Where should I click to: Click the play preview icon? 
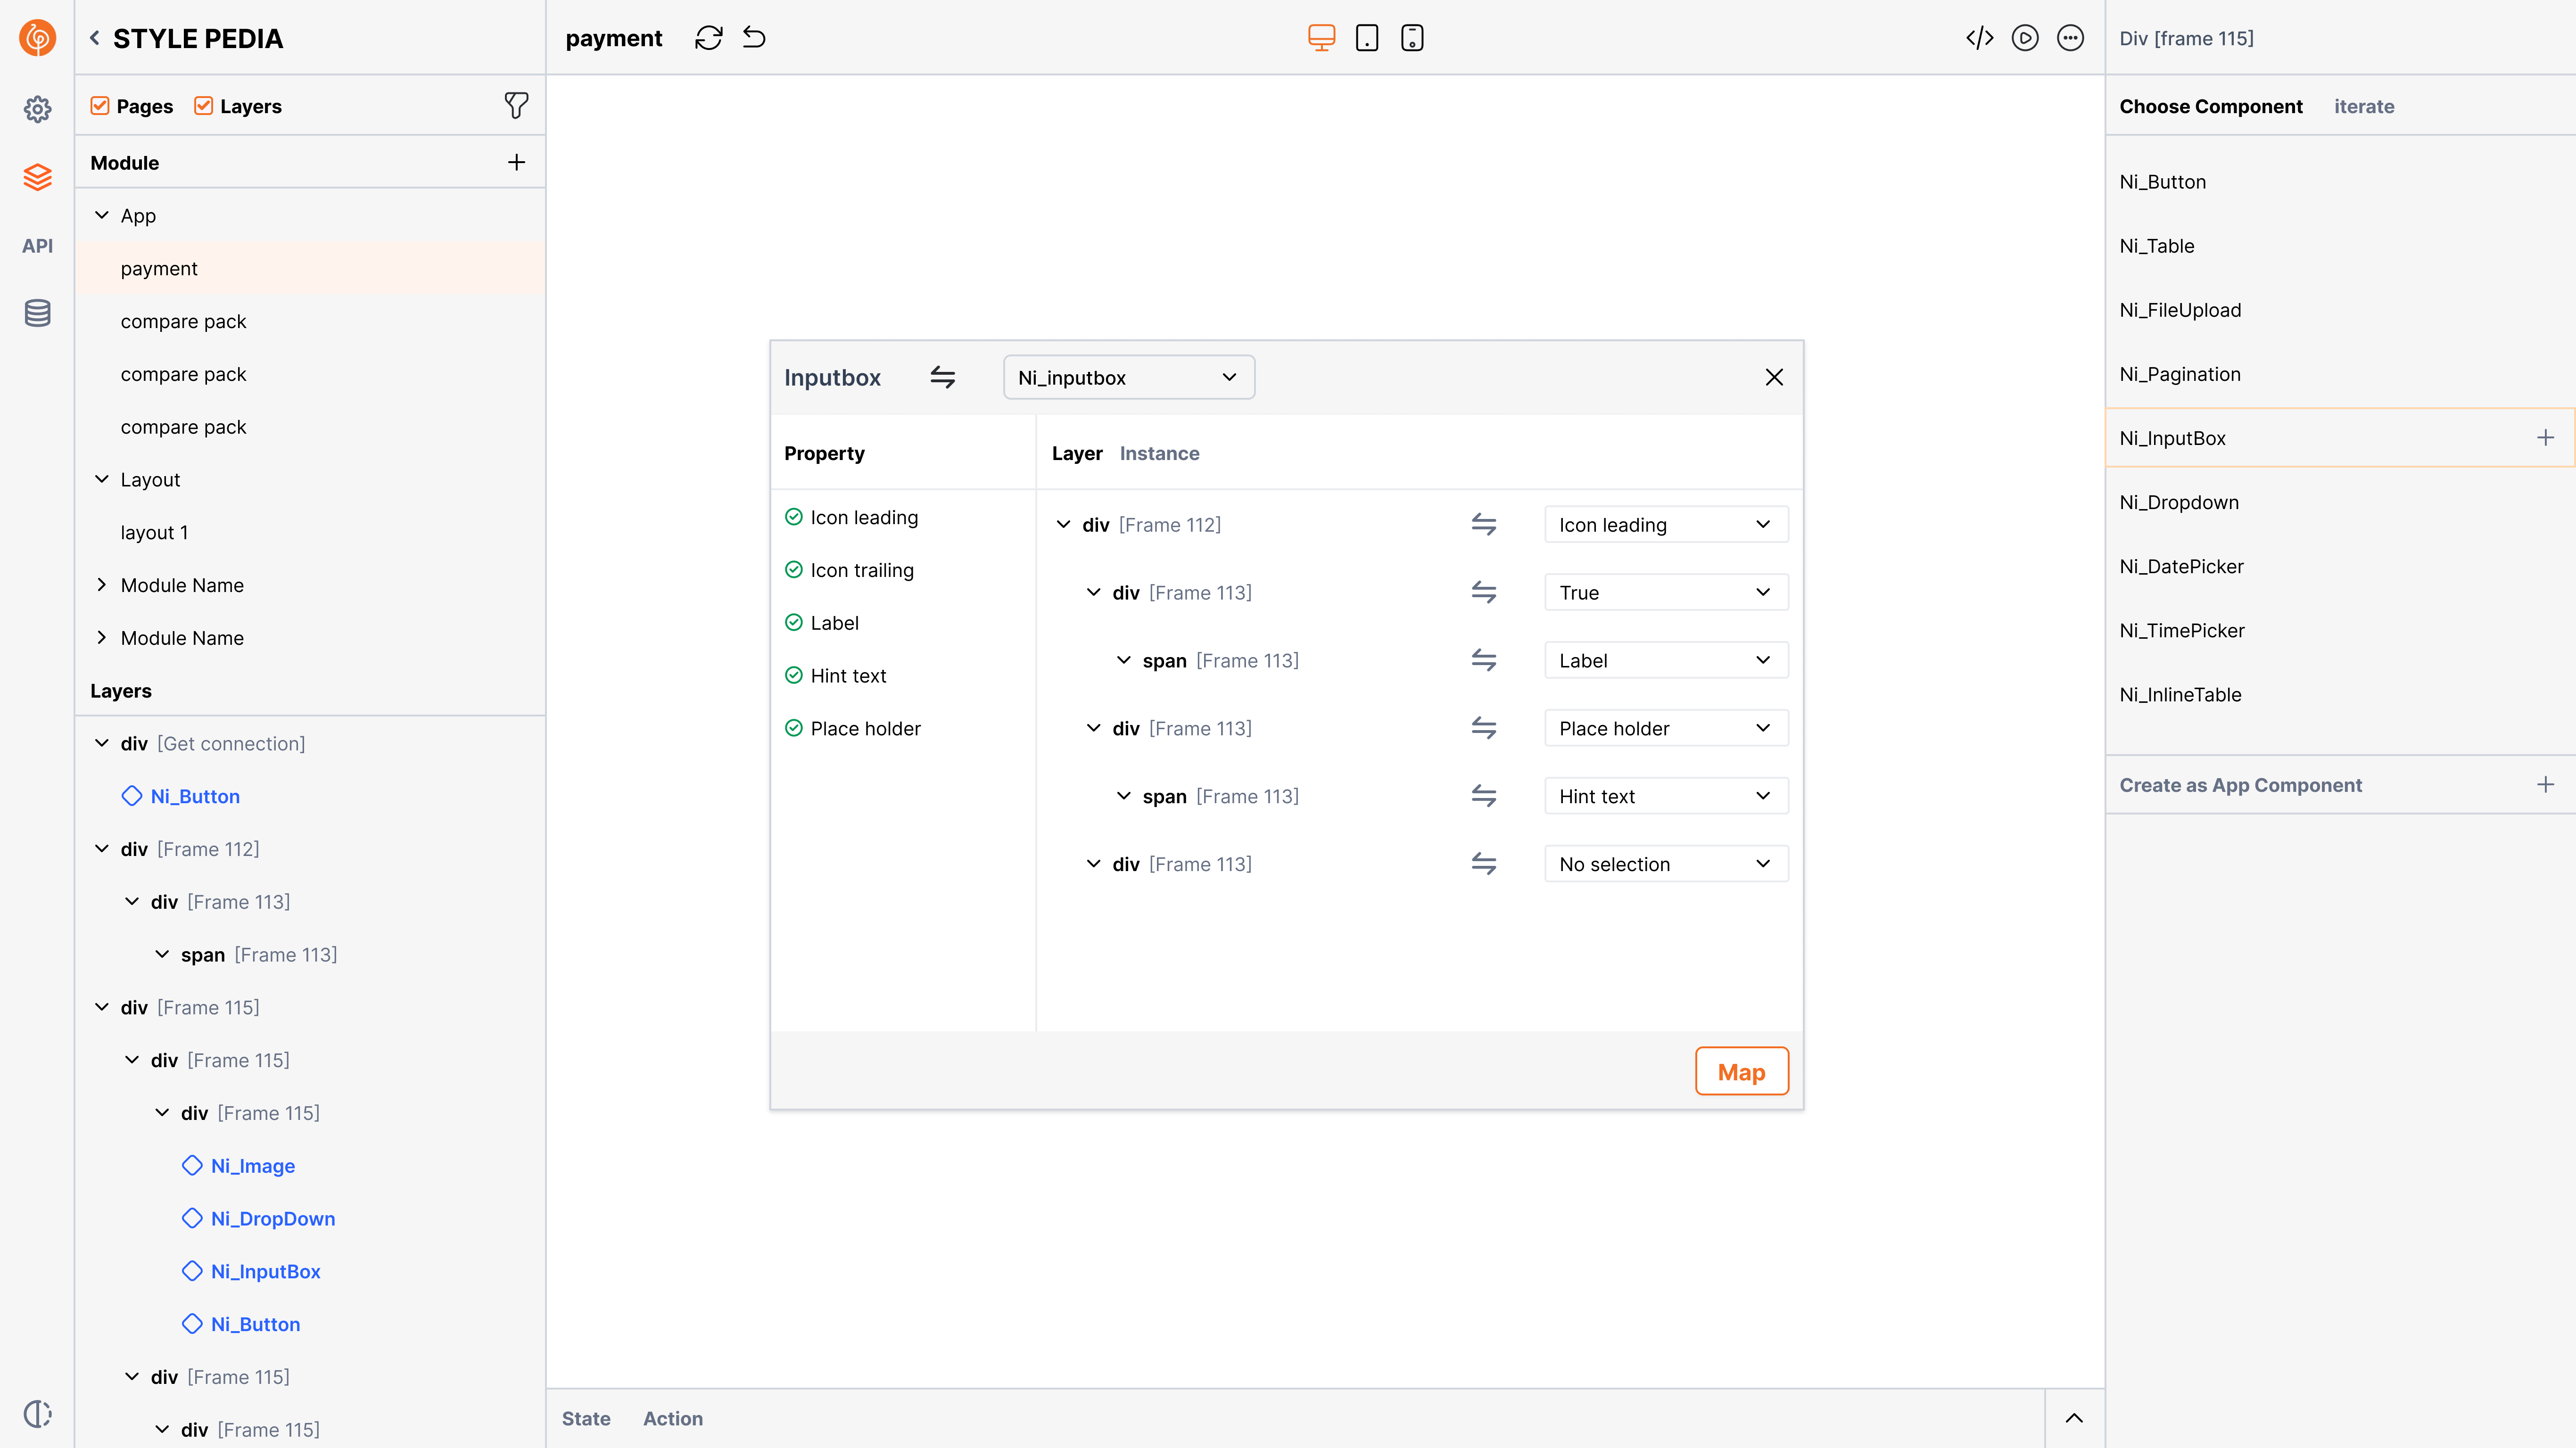2024,38
